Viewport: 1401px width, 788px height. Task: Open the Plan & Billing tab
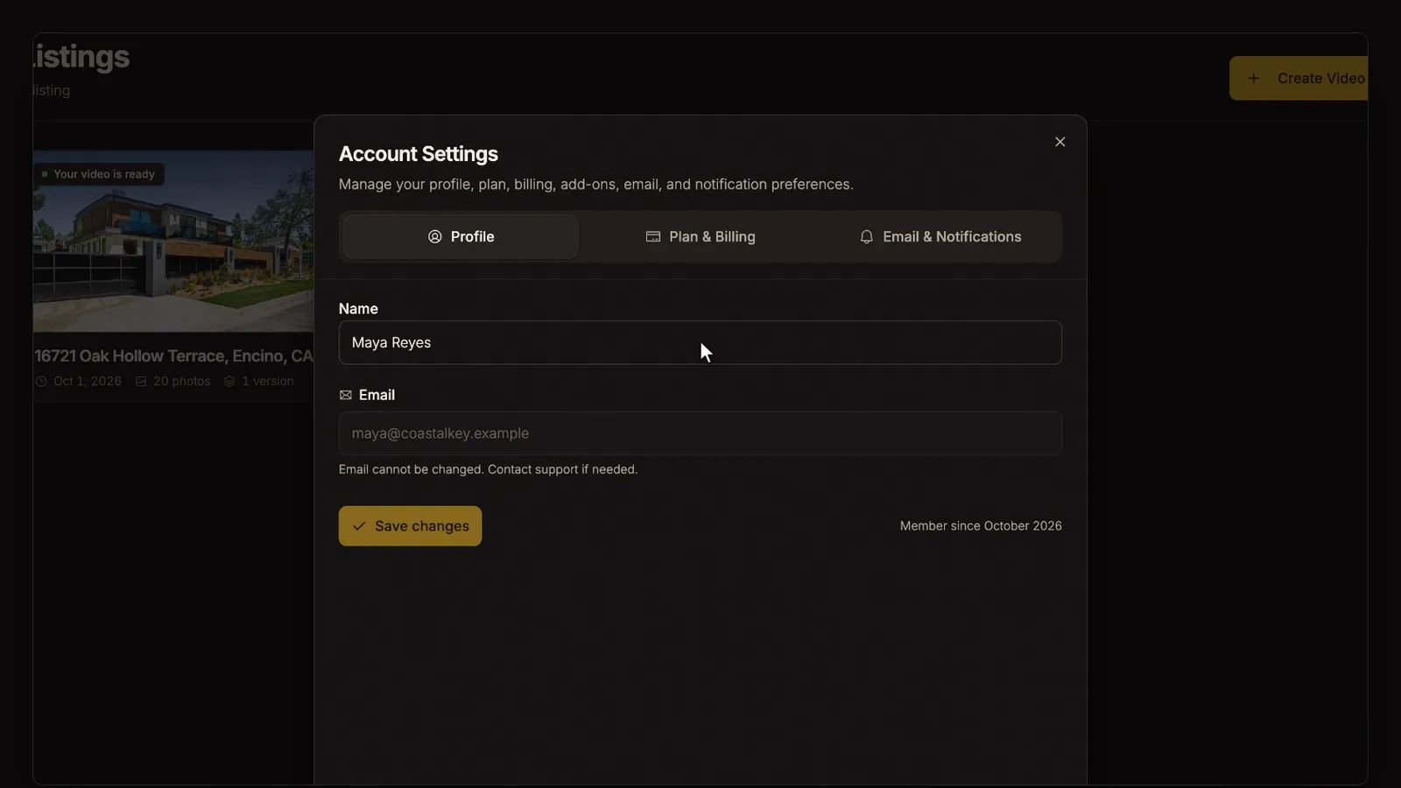click(x=700, y=236)
